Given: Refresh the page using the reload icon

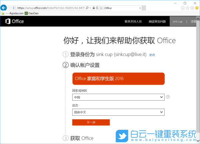Looking at the screenshot, I should pyautogui.click(x=97, y=8).
